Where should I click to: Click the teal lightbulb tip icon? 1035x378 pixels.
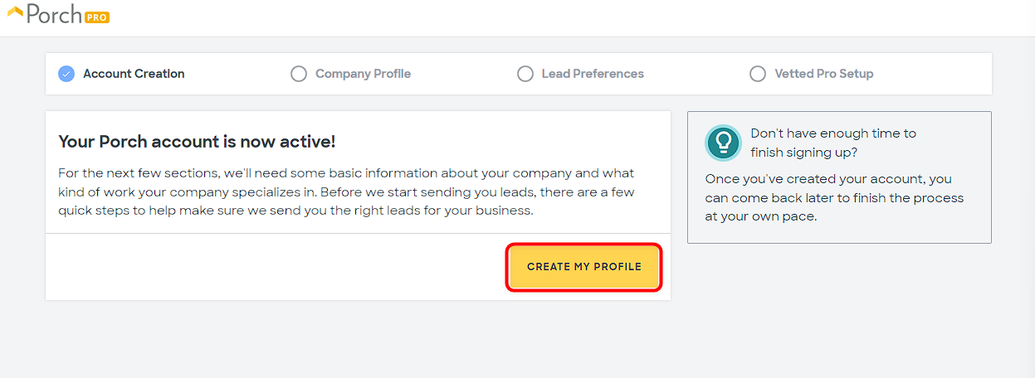pyautogui.click(x=722, y=143)
